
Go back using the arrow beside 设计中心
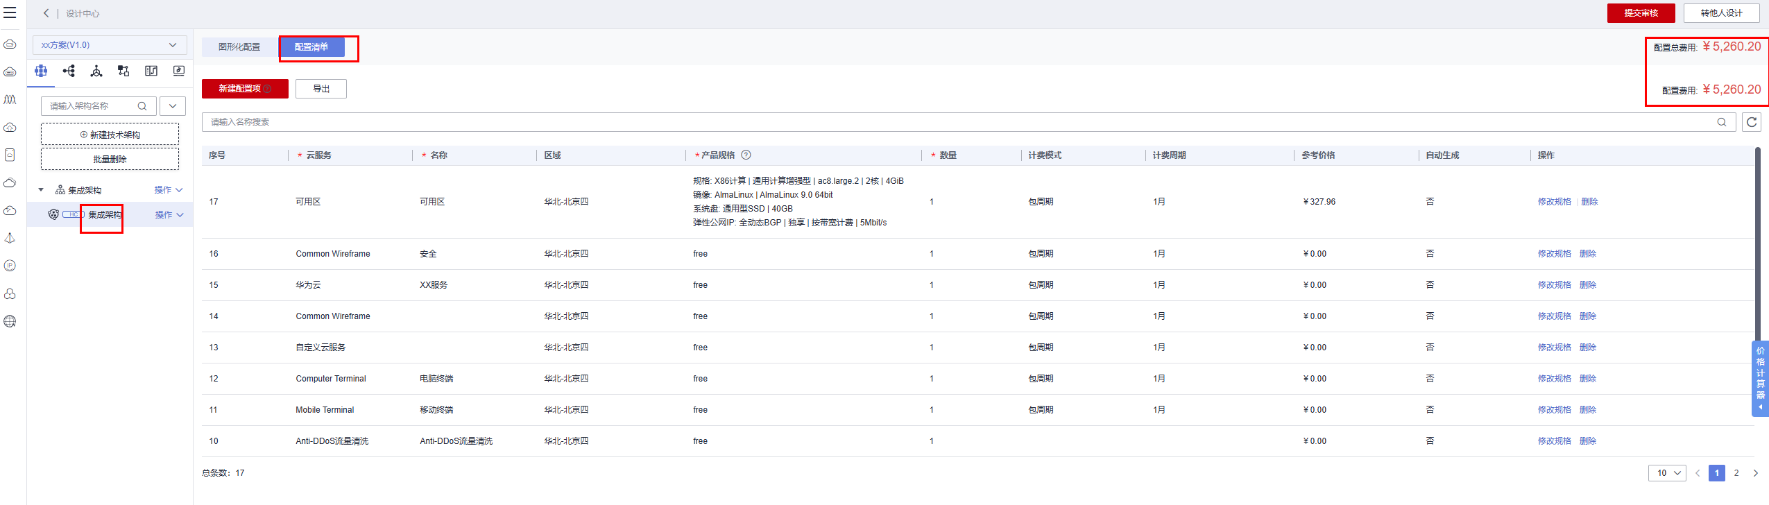[46, 13]
